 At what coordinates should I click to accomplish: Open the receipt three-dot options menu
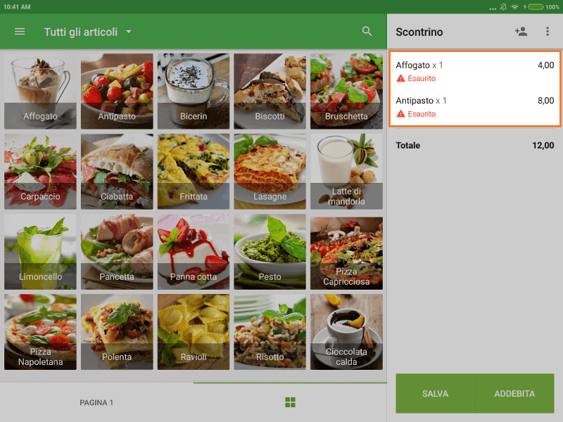click(x=548, y=32)
